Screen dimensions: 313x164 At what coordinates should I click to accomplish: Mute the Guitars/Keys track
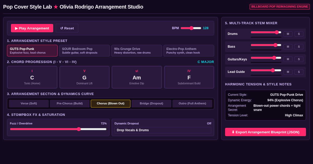click(288, 59)
